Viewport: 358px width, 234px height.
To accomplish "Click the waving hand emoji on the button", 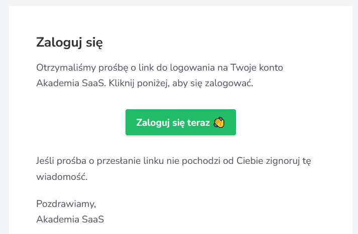I will point(219,123).
